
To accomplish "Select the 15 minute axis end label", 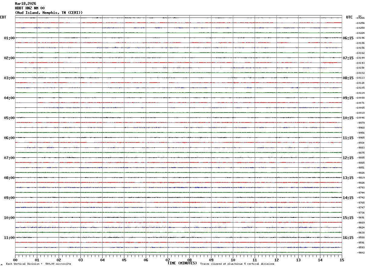I will coord(341,260).
